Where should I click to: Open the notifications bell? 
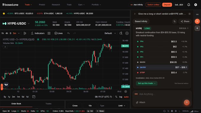point(189,5)
